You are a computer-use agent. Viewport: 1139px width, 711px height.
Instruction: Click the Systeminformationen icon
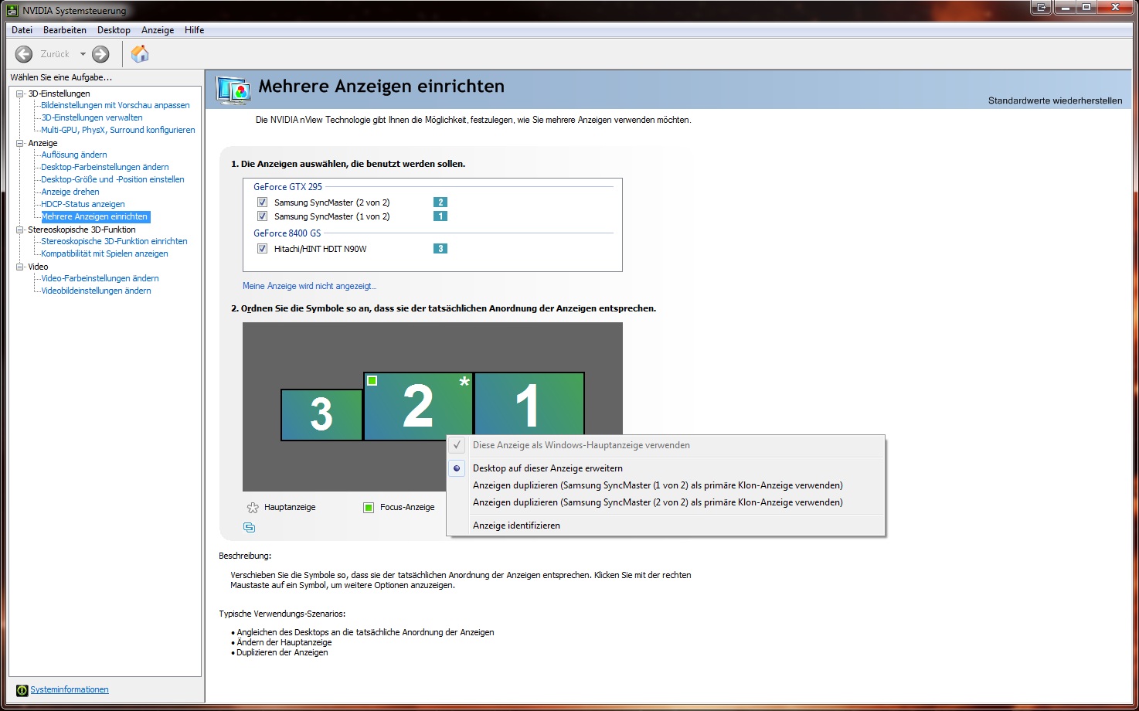click(x=22, y=690)
